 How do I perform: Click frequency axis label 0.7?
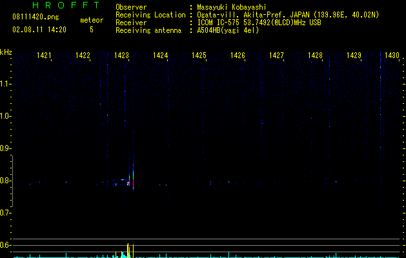click(x=5, y=213)
